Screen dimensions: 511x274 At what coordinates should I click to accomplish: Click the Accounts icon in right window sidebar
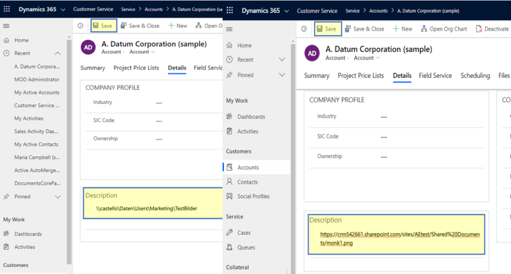click(x=230, y=167)
